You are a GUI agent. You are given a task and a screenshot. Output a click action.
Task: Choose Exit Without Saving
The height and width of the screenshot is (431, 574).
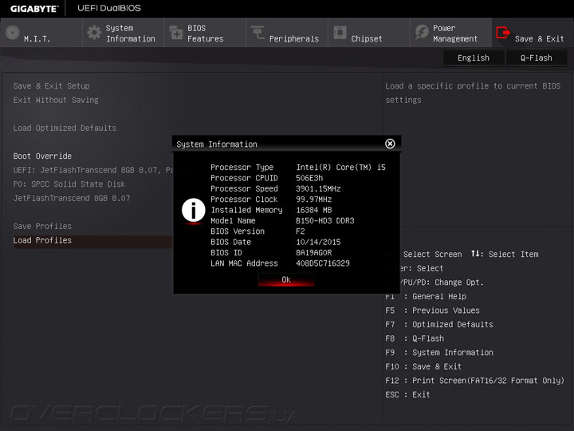coord(56,100)
